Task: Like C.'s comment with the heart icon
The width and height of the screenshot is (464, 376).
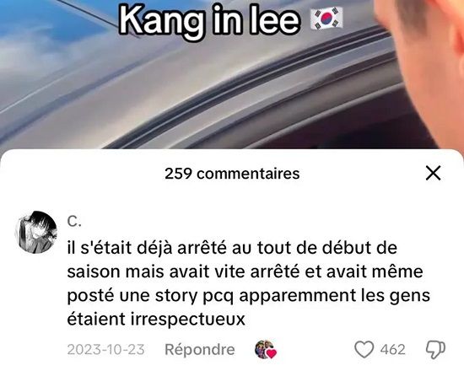Action: click(x=364, y=349)
